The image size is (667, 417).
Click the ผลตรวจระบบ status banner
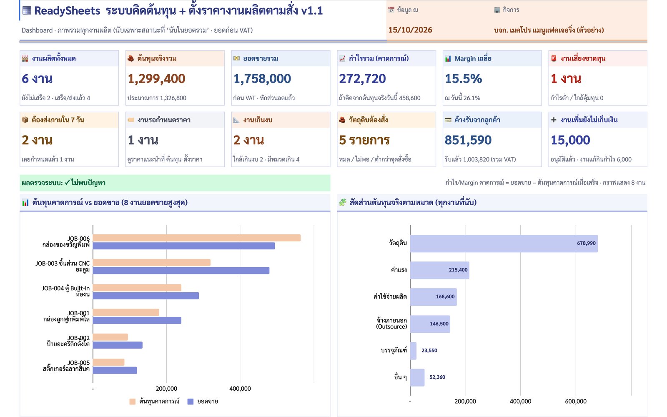(175, 183)
